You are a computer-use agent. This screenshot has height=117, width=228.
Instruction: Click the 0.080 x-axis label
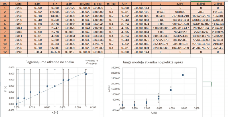[x=78, y=107]
